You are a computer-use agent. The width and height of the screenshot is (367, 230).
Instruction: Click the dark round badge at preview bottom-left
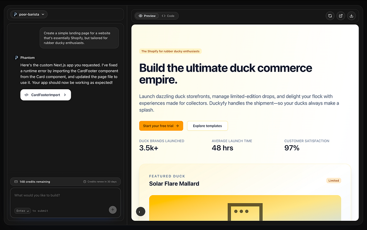point(141,212)
